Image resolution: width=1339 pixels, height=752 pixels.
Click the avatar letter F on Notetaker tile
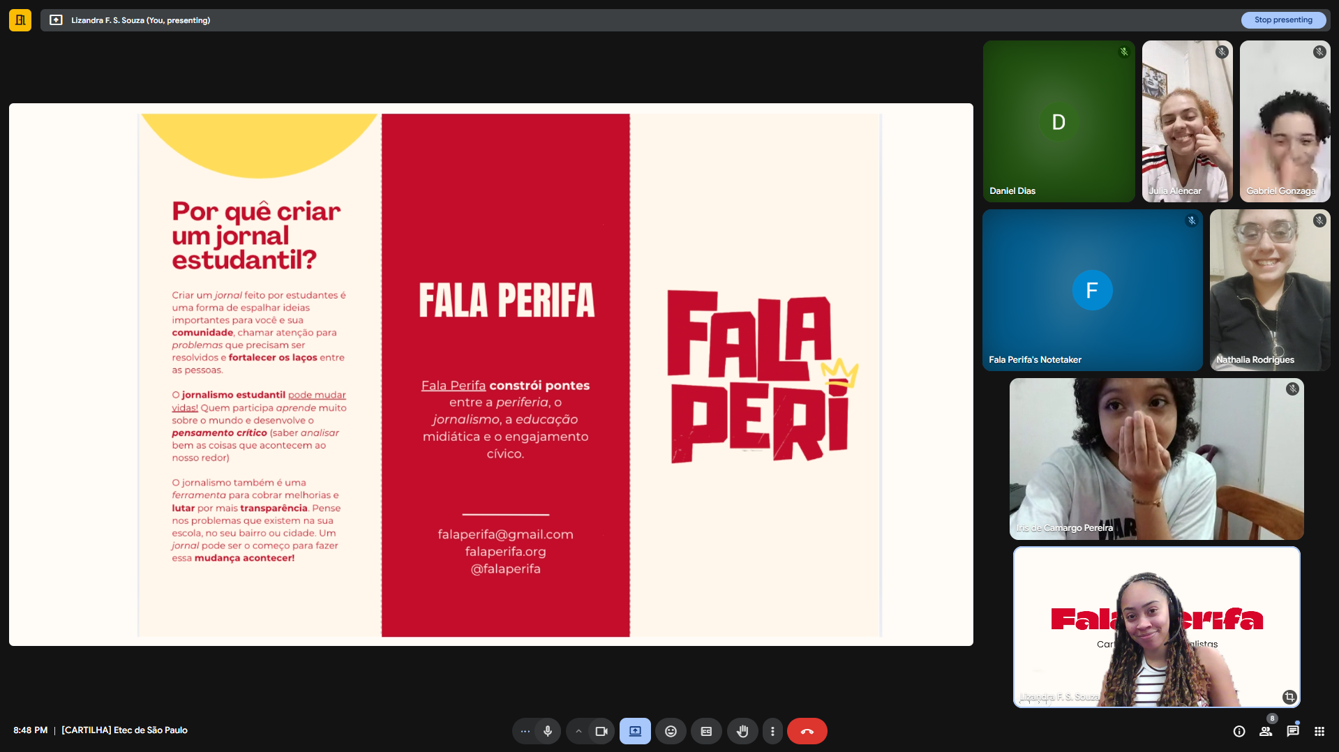(x=1092, y=290)
